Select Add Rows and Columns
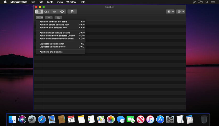 coord(61,52)
